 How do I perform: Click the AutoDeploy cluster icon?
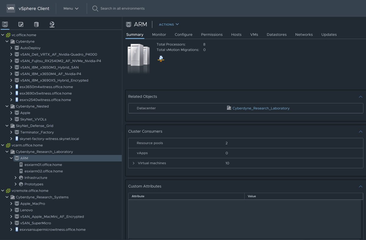pyautogui.click(x=17, y=48)
